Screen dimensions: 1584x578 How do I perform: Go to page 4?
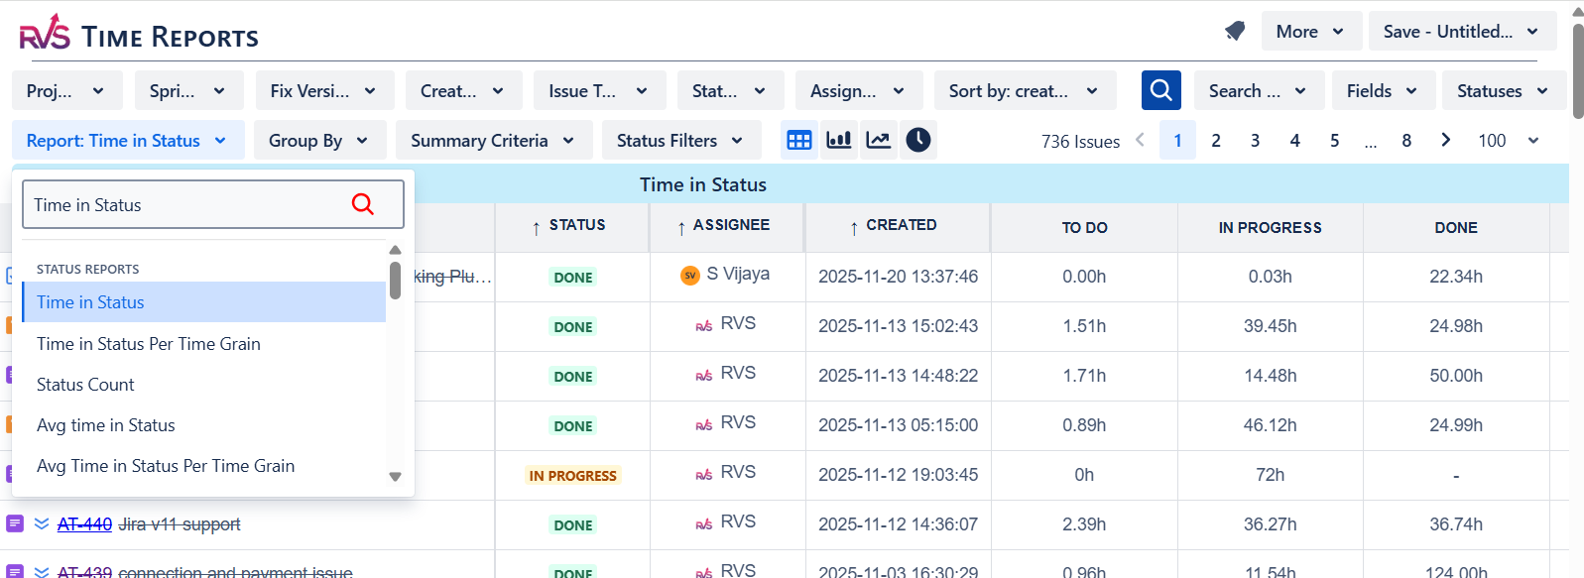coord(1294,140)
